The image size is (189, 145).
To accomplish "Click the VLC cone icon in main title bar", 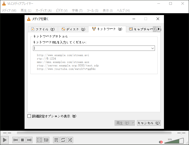I will click(x=4, y=3).
